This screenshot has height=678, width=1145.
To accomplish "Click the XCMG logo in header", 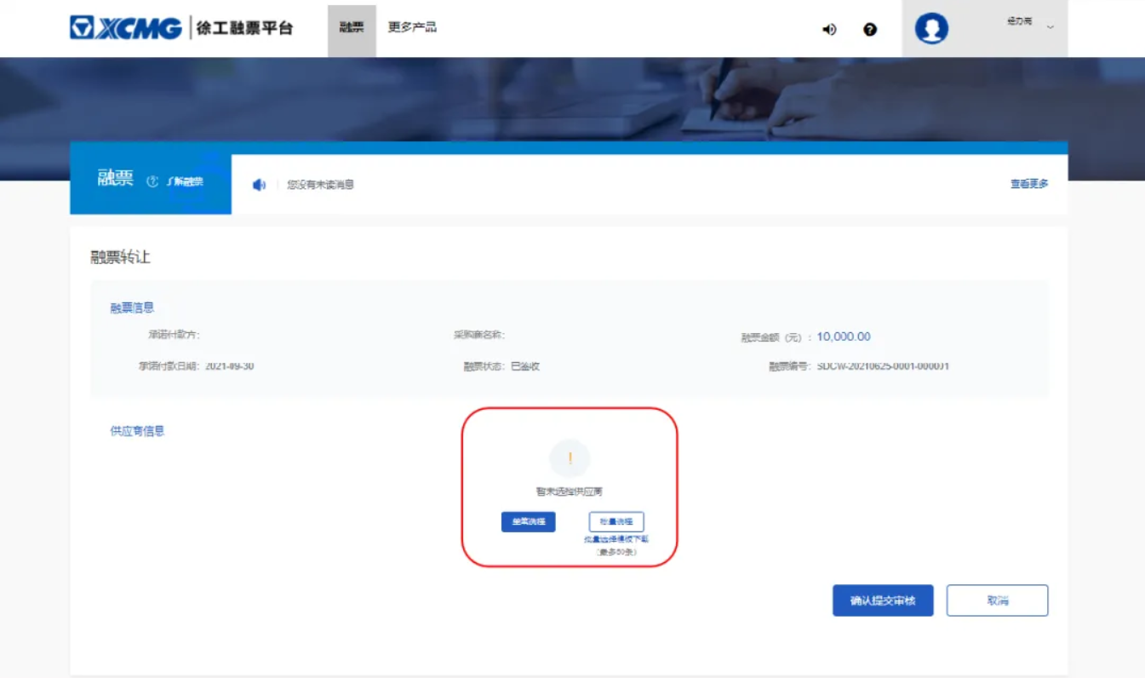I will click(x=126, y=28).
